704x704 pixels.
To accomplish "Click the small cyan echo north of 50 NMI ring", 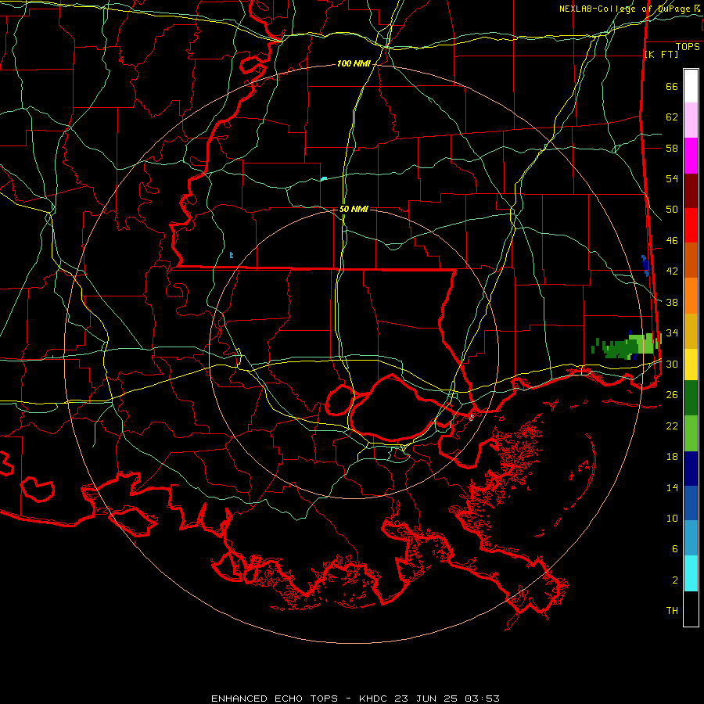I will tap(324, 178).
